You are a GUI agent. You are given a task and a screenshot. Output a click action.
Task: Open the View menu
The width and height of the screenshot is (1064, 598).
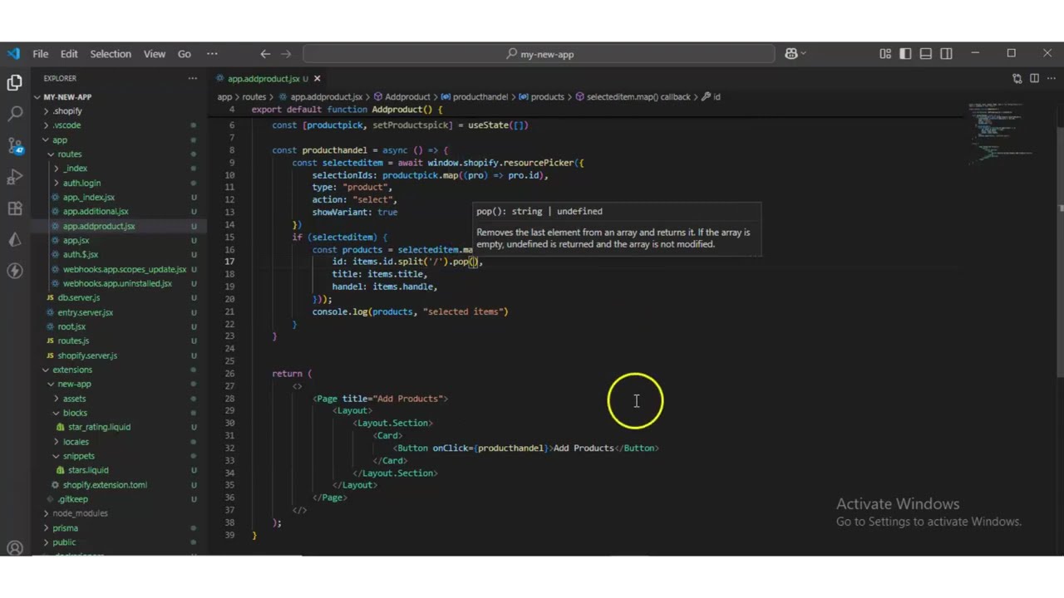(x=155, y=54)
